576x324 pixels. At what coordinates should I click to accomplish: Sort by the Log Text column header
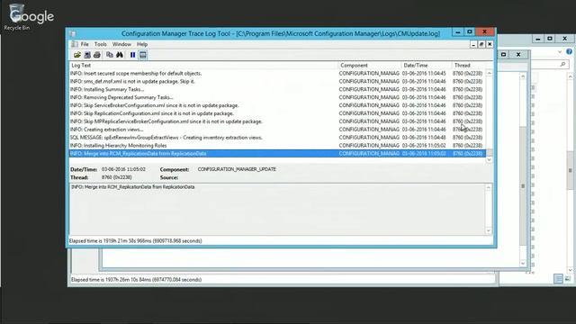(203, 66)
